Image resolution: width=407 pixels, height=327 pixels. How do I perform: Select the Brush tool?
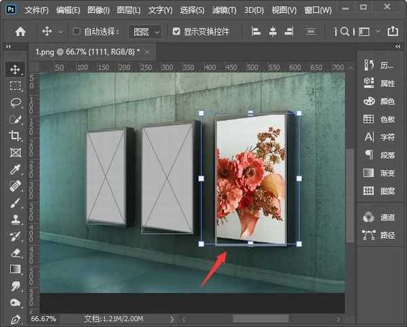(15, 203)
